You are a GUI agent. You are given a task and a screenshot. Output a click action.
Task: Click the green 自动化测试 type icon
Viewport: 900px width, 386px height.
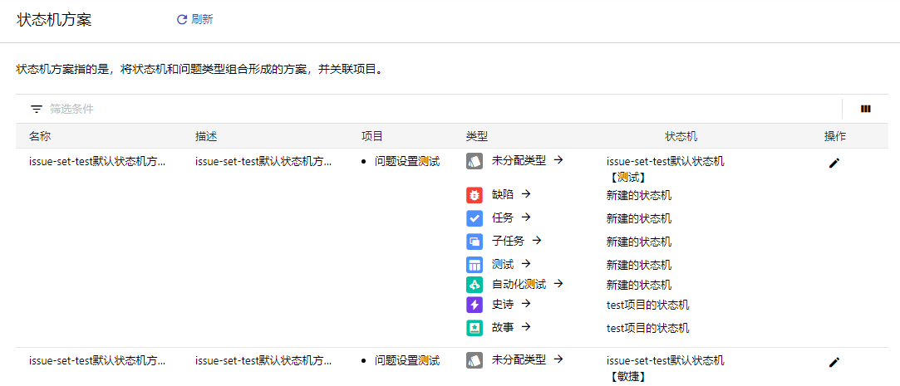475,285
